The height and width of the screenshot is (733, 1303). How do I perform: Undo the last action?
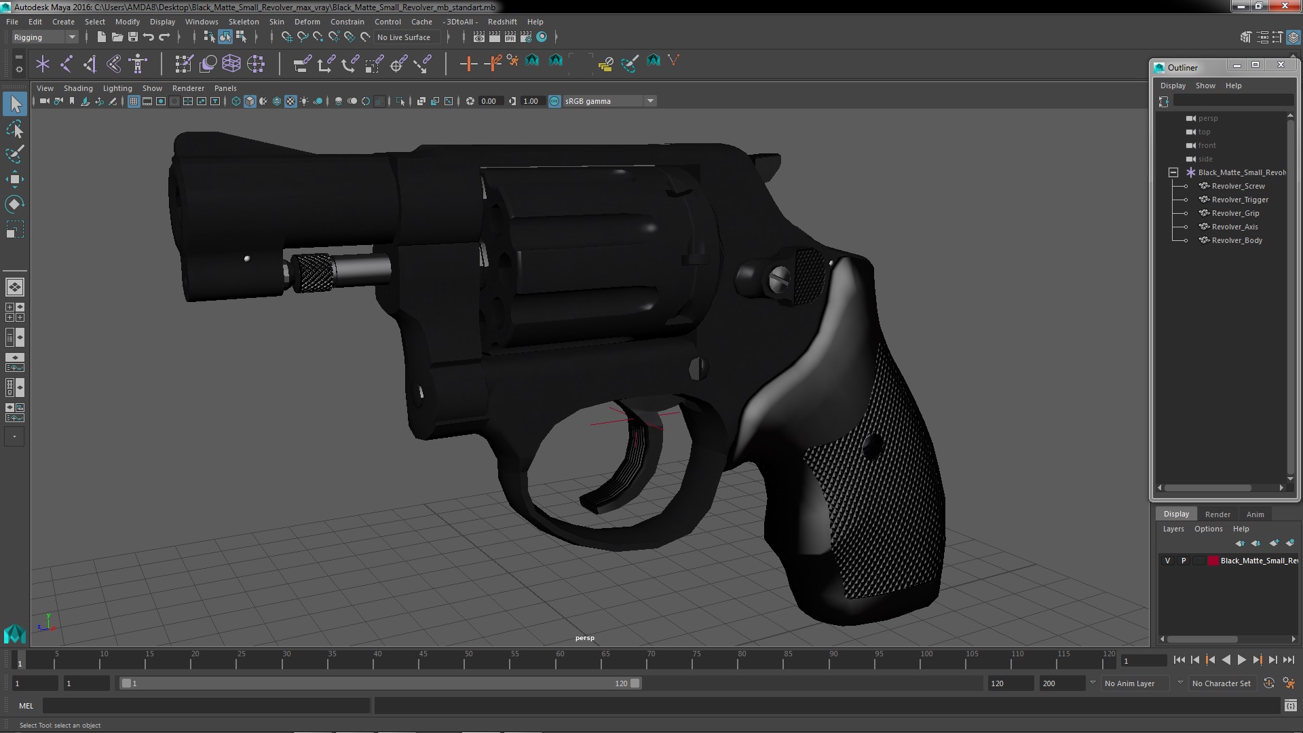pyautogui.click(x=149, y=37)
